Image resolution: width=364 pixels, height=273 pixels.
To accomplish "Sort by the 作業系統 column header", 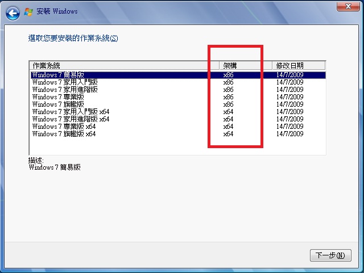I will tap(124, 66).
